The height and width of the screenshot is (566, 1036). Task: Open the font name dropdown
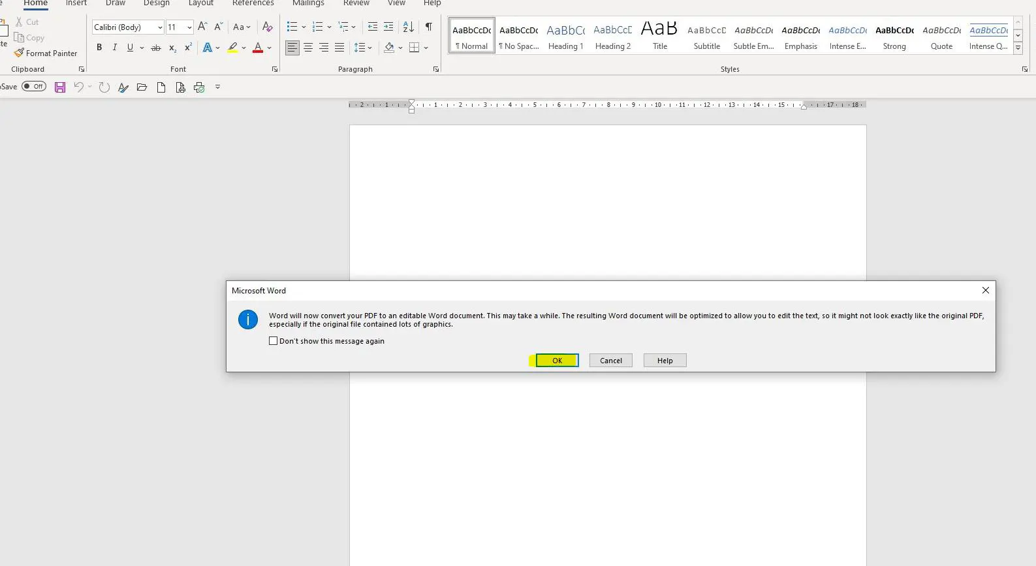tap(160, 27)
